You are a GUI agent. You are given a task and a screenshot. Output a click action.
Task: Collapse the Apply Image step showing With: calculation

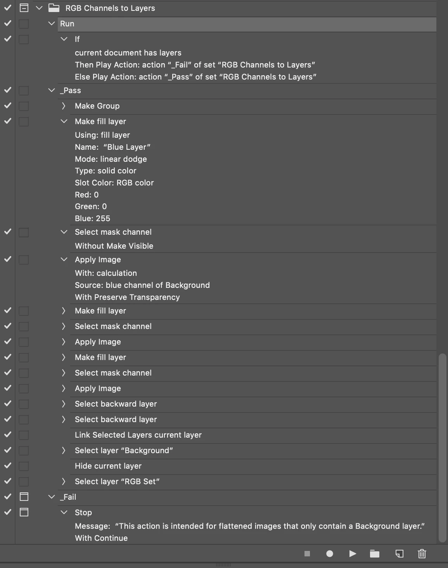click(64, 259)
